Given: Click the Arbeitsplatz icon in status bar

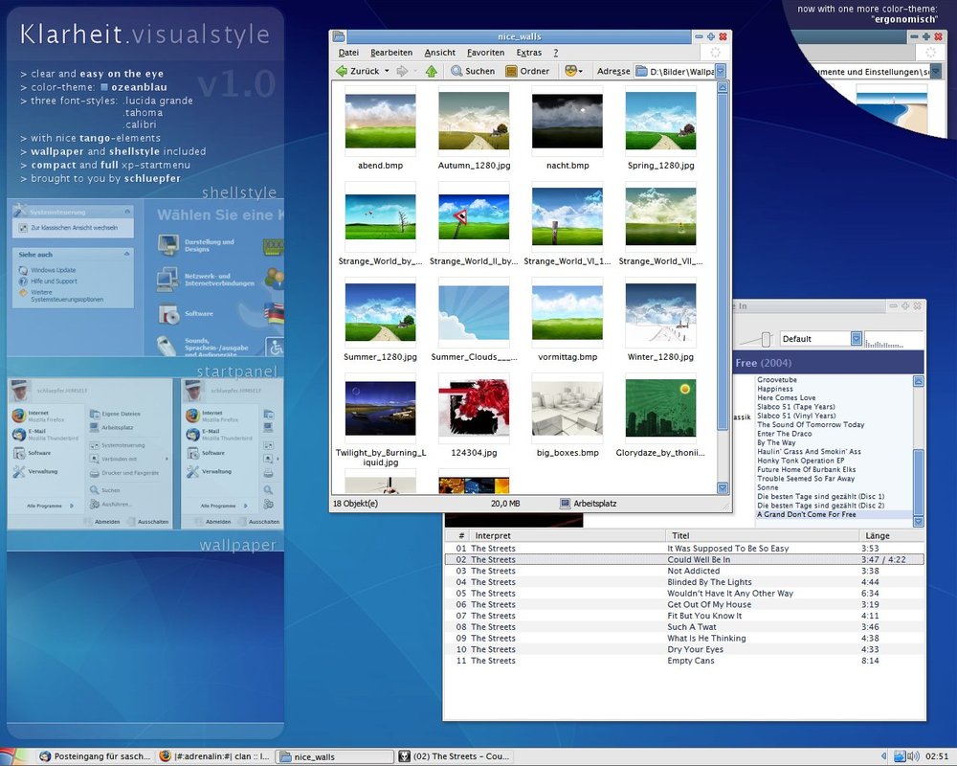Looking at the screenshot, I should click(566, 503).
